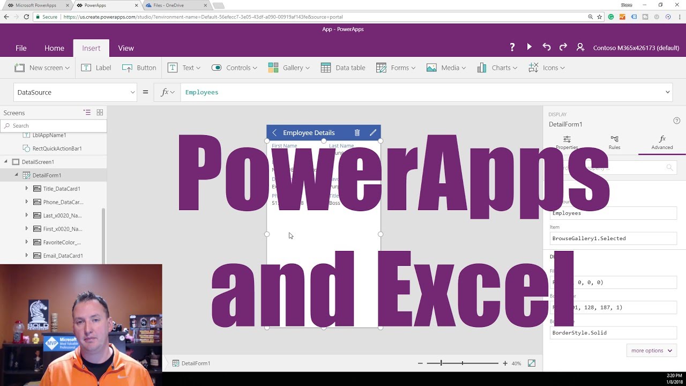Bookmark page with star icon
This screenshot has height=386, width=686.
tap(600, 17)
